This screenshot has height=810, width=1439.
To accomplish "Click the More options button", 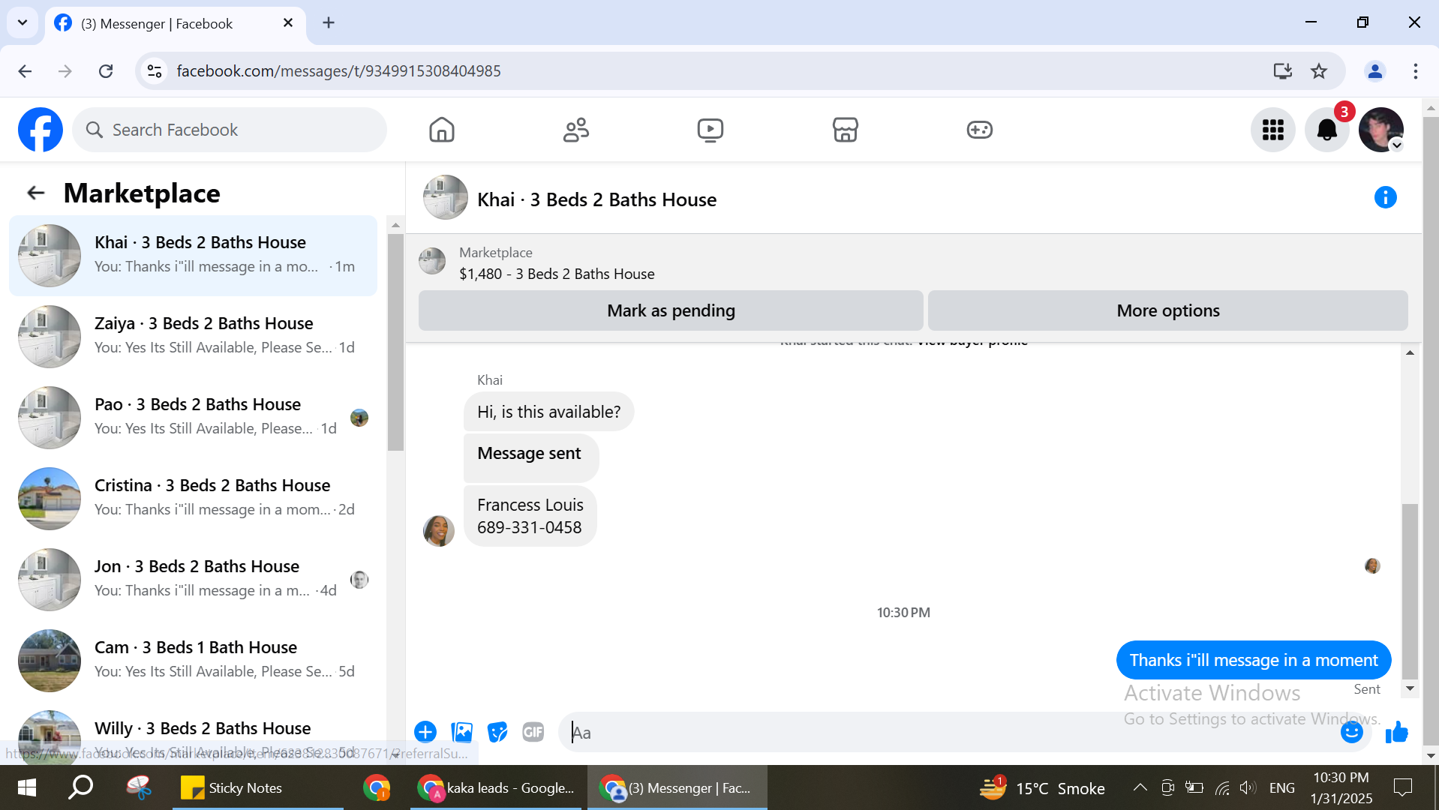I will click(1168, 310).
